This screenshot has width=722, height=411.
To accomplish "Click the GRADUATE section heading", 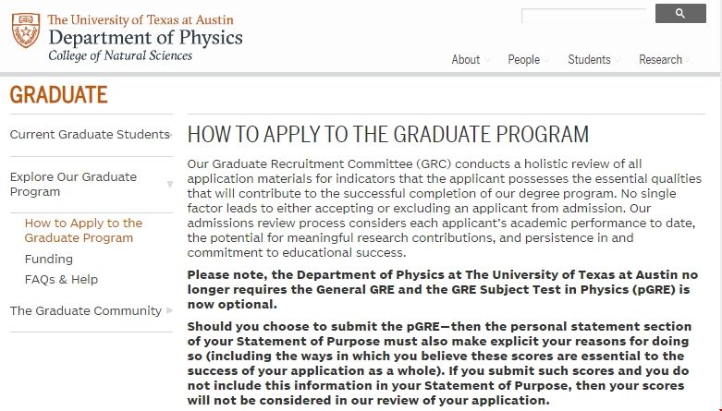I will (58, 95).
